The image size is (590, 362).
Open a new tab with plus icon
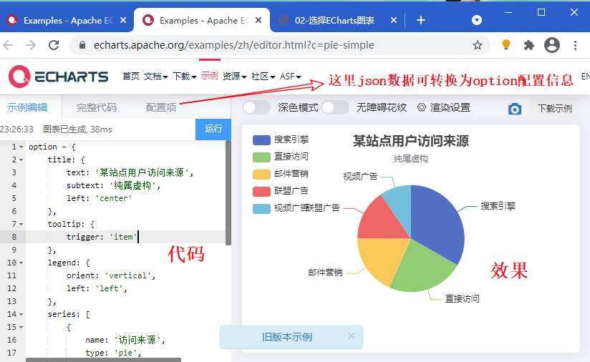(421, 20)
